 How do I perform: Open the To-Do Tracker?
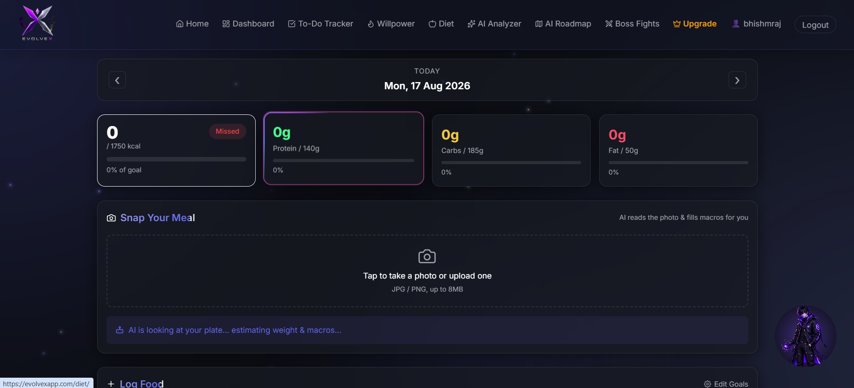click(320, 24)
